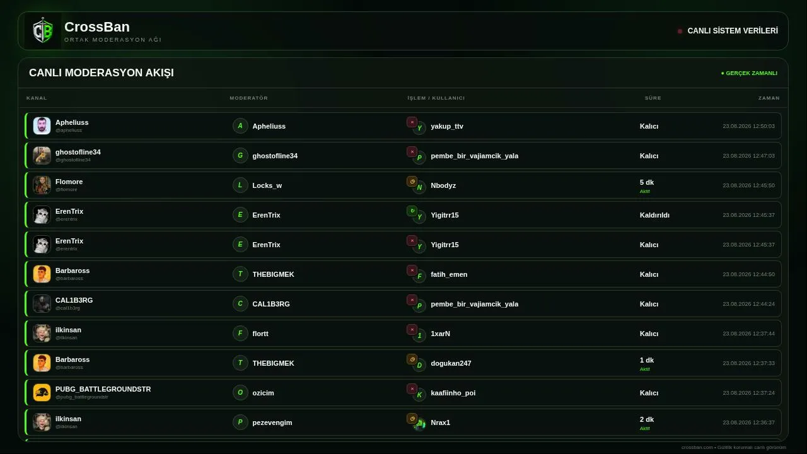807x454 pixels.
Task: Click the CrossBan shield logo
Action: [43, 30]
